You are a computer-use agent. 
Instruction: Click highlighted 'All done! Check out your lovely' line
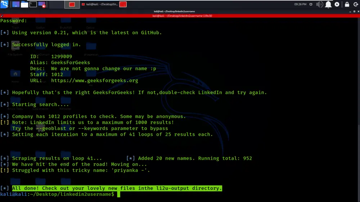pyautogui.click(x=117, y=188)
